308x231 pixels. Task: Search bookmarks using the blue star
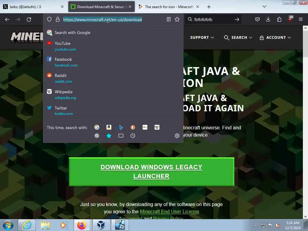coord(109,136)
